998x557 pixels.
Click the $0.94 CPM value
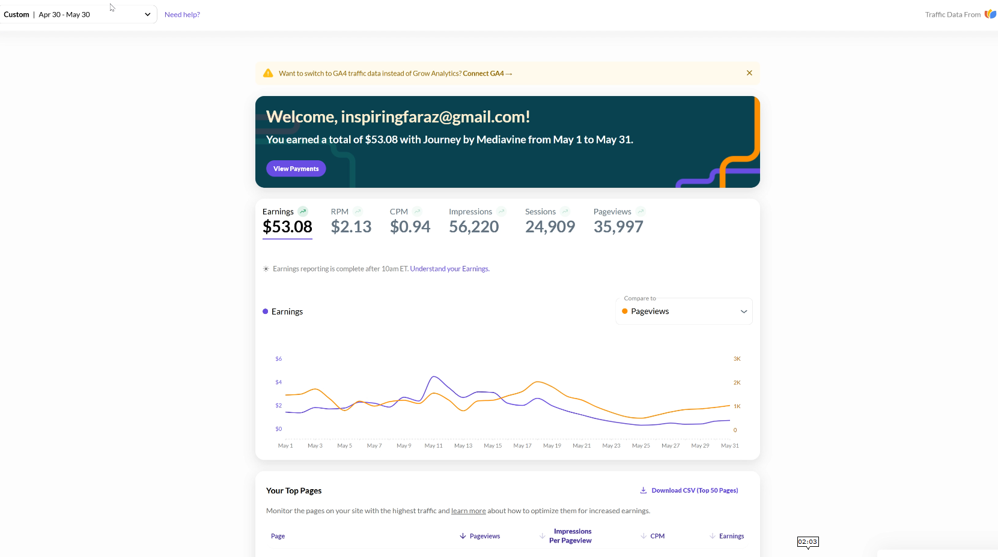(410, 227)
